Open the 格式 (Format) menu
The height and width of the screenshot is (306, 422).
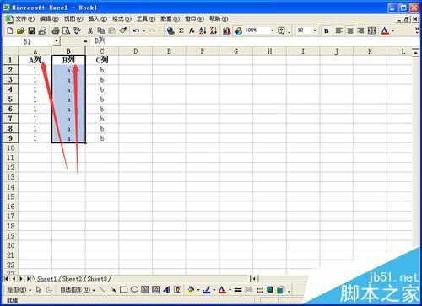pos(122,19)
